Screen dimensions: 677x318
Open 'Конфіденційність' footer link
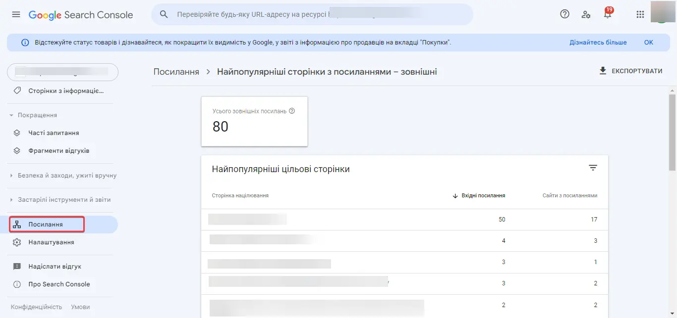coord(37,307)
